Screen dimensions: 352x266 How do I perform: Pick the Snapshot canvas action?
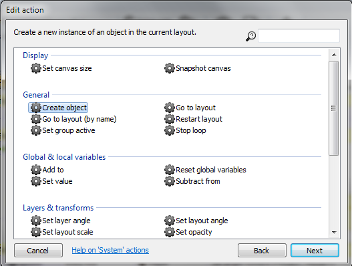coord(198,68)
